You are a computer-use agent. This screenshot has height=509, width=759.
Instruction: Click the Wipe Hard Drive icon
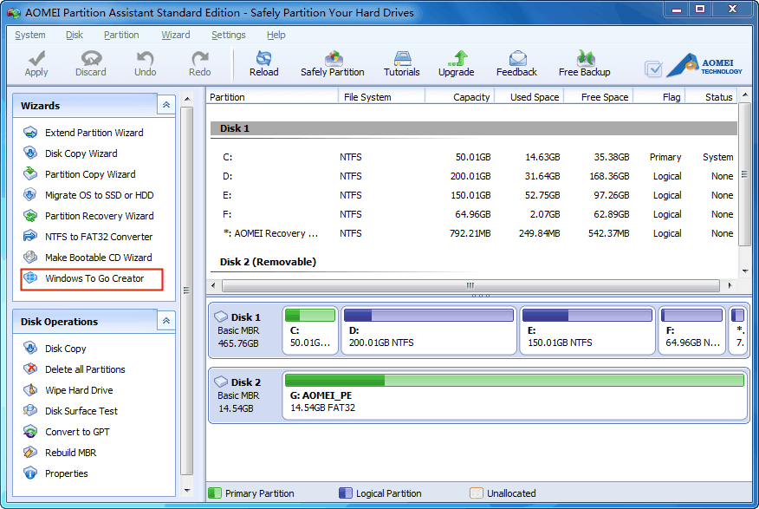click(30, 390)
